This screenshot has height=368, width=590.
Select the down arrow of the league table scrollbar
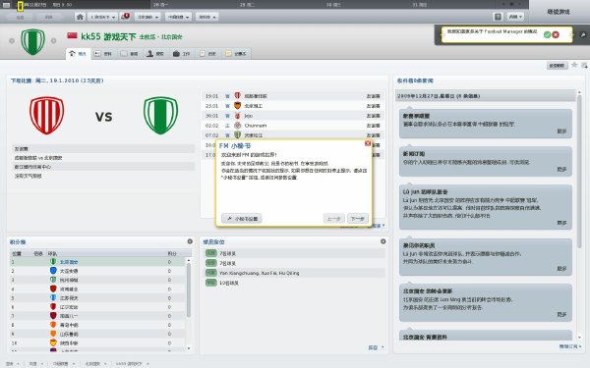pos(189,348)
